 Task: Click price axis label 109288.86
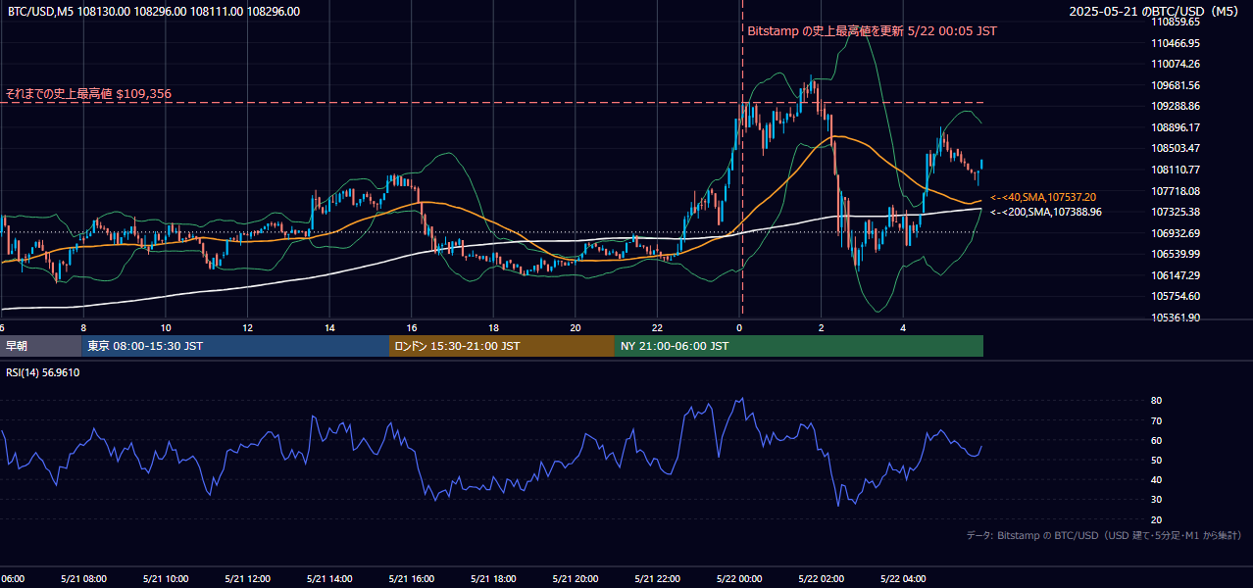pyautogui.click(x=1175, y=106)
